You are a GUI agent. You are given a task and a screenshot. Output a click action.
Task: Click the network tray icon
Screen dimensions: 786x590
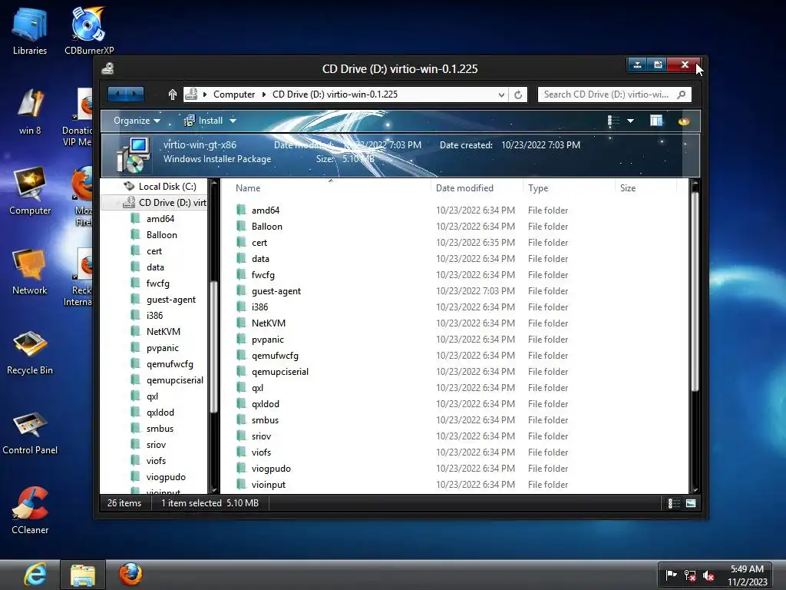tap(690, 575)
